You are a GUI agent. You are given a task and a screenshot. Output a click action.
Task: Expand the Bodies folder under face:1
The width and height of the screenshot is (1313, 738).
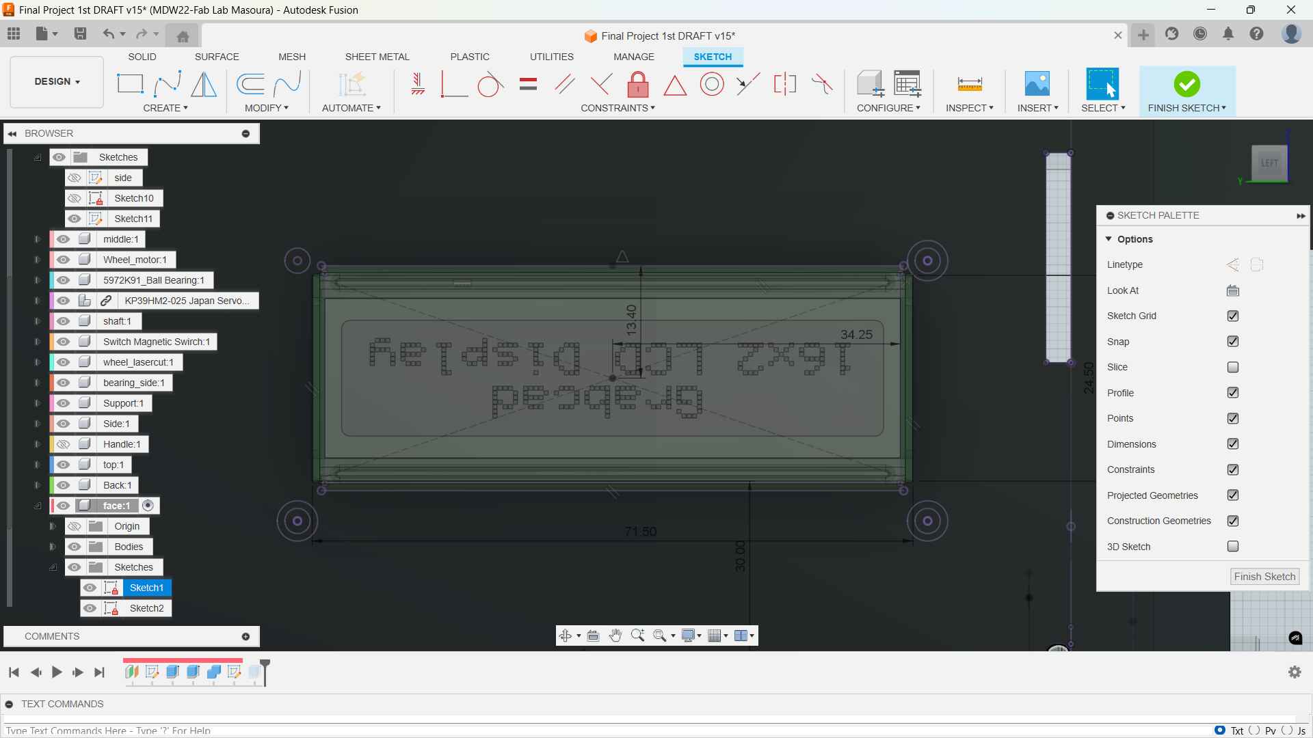pyautogui.click(x=53, y=547)
